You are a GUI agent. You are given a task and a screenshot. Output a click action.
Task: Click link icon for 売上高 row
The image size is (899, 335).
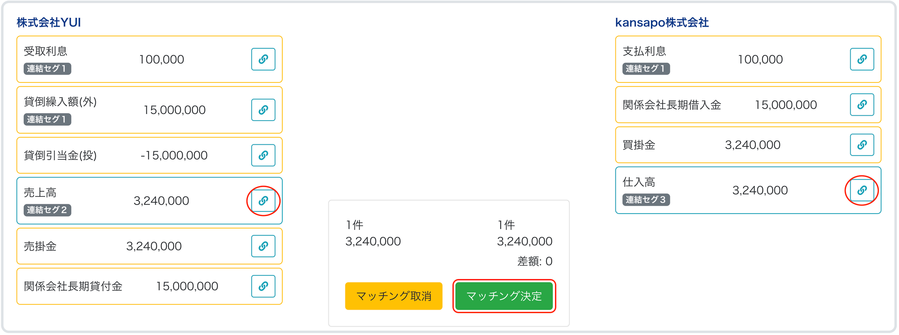point(263,201)
